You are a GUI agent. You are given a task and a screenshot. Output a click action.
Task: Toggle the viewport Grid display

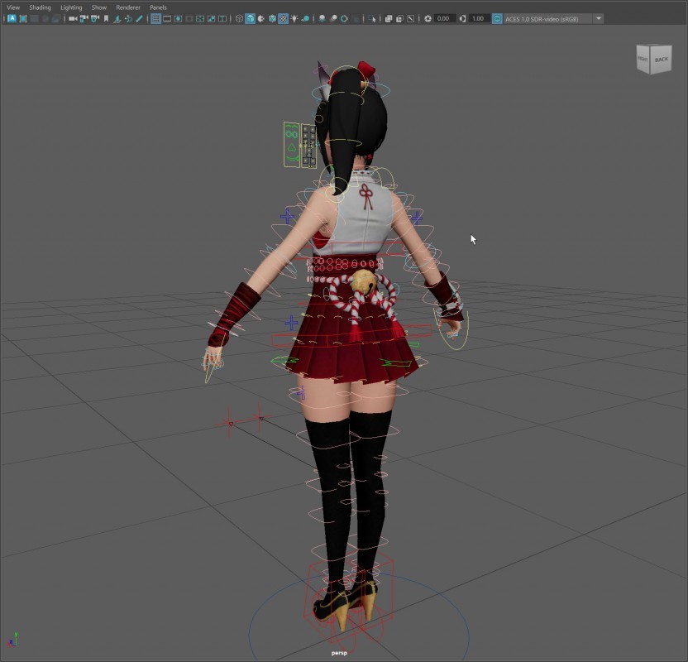pos(155,18)
